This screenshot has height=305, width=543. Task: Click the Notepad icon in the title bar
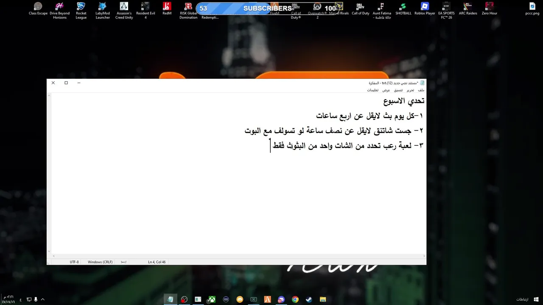coord(422,83)
